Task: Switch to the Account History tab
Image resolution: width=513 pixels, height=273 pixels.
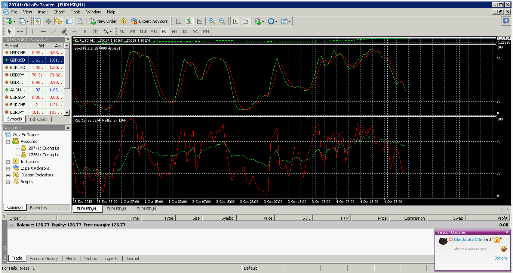Action: coord(44,258)
